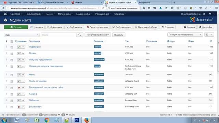Screen dimensions: 219x123
Task: Click the Настройки button in the toolbar
Action: coord(206,27)
